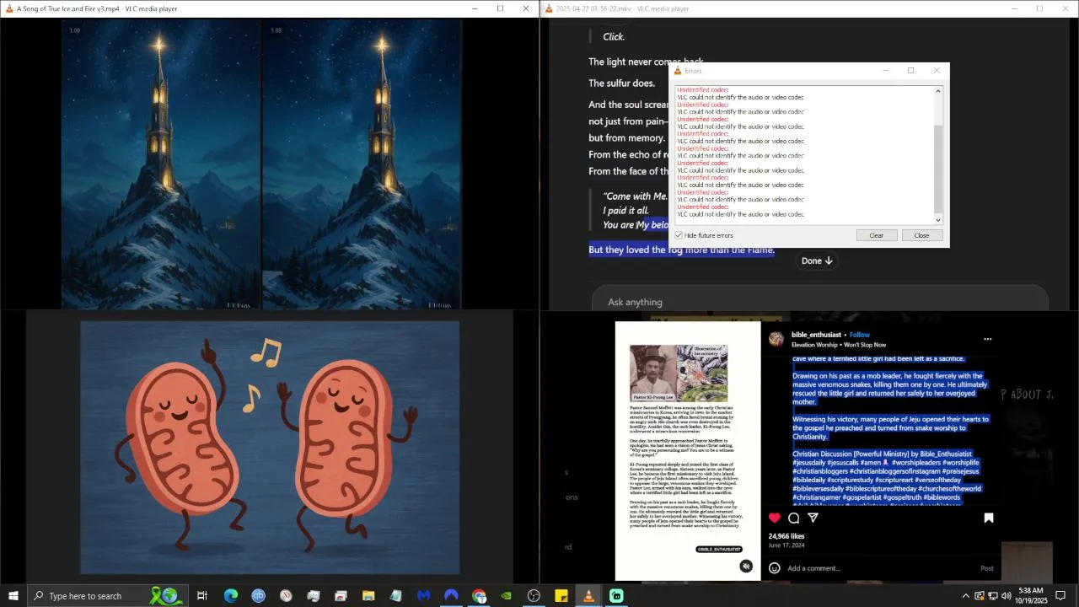
Task: Open Malwarebytes from the taskbar
Action: tap(423, 596)
